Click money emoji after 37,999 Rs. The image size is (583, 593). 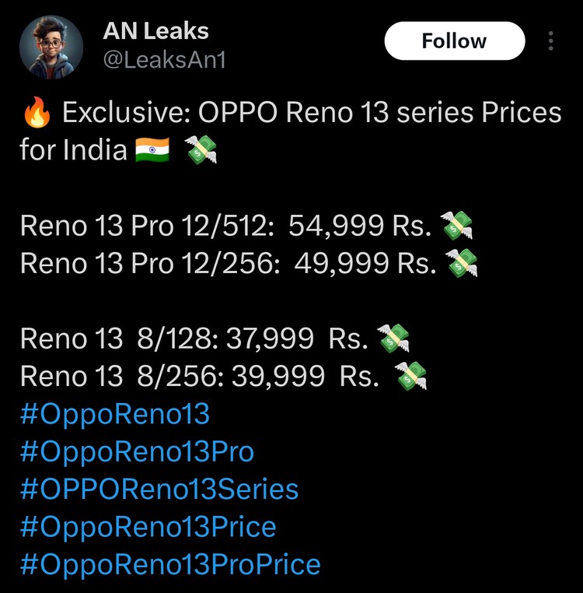pos(393,339)
